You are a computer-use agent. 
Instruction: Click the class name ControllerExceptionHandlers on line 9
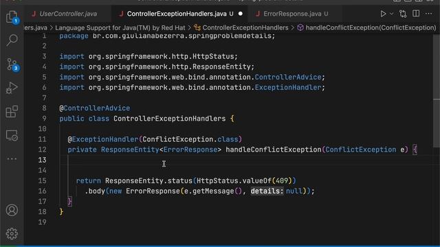point(169,119)
